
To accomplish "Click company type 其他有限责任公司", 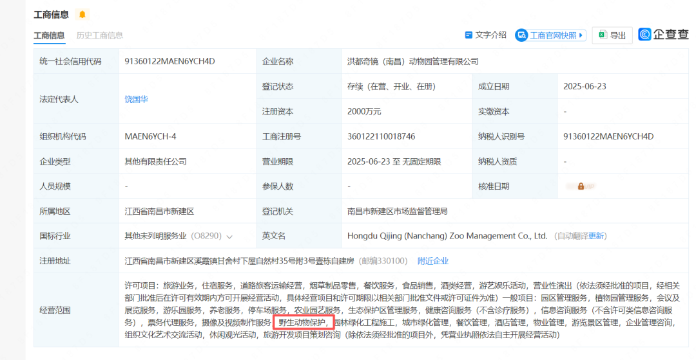I will [x=156, y=161].
